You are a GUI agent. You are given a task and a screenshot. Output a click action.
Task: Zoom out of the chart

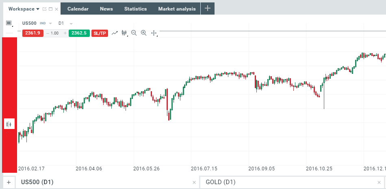coord(134,33)
